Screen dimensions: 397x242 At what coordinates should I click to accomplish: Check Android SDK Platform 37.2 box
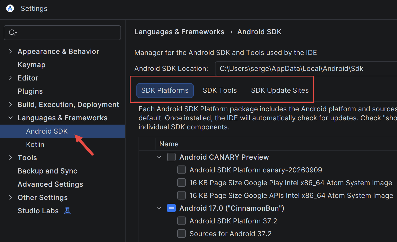[182, 221]
